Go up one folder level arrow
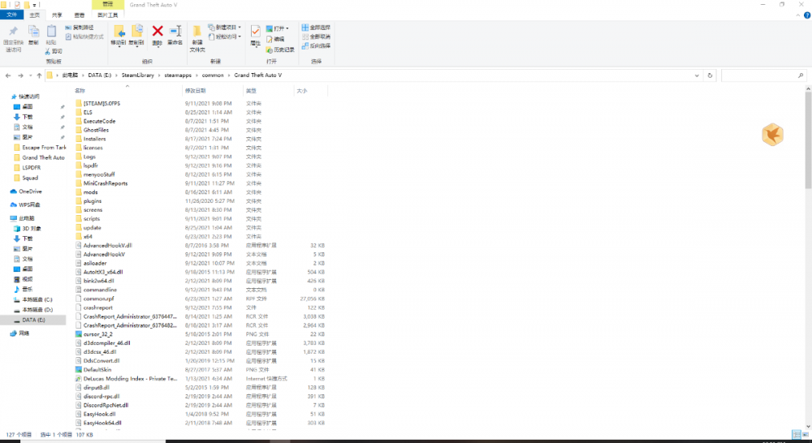The image size is (812, 443). coord(39,75)
